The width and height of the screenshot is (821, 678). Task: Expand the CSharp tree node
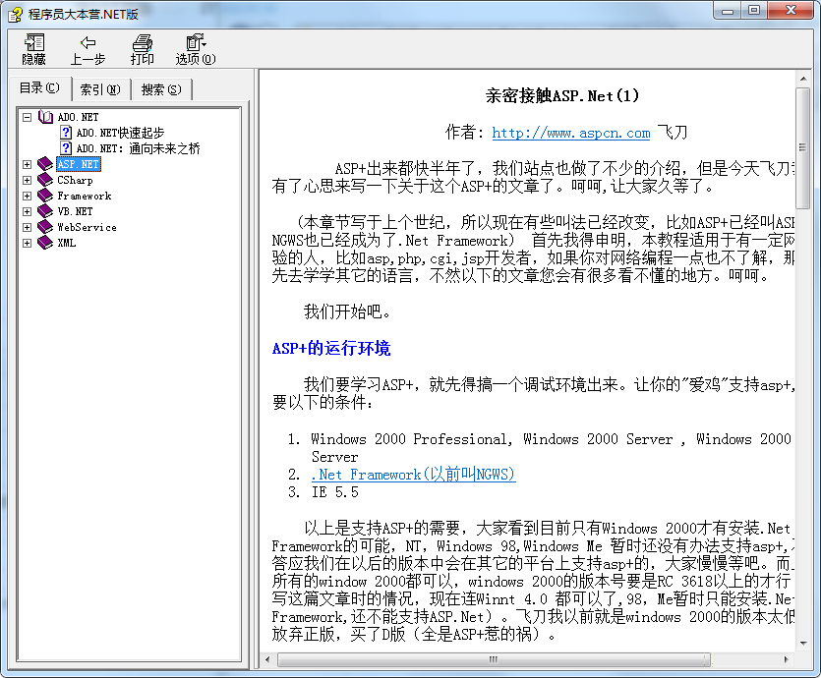pos(27,180)
